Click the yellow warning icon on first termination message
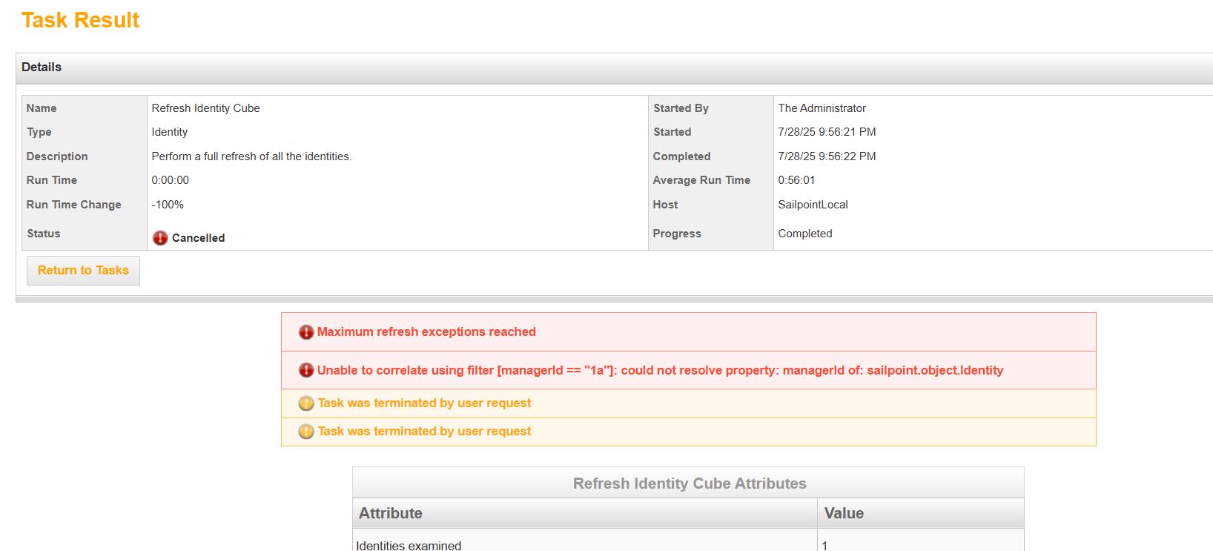1213x551 pixels. [x=306, y=403]
